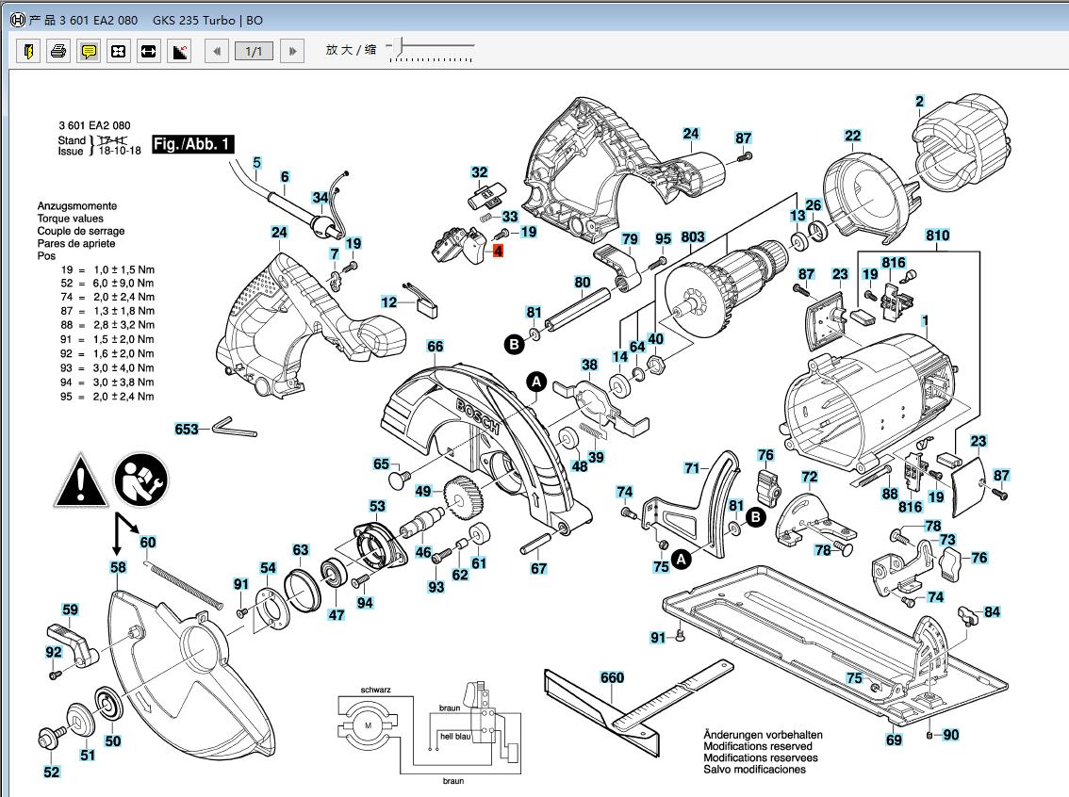Click the rotate view icon
Screen dimensions: 1069x797
[179, 51]
